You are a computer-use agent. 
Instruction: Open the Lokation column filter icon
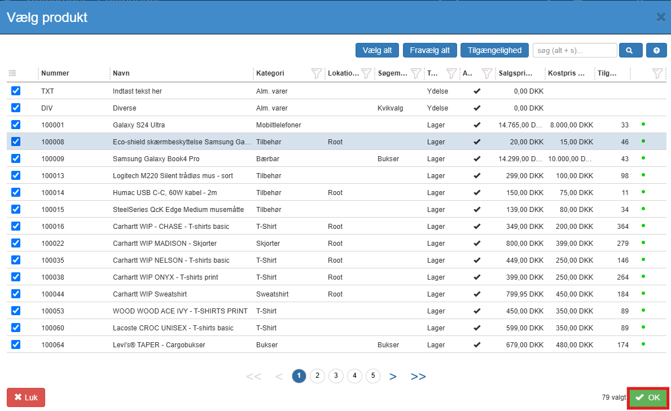(x=366, y=73)
